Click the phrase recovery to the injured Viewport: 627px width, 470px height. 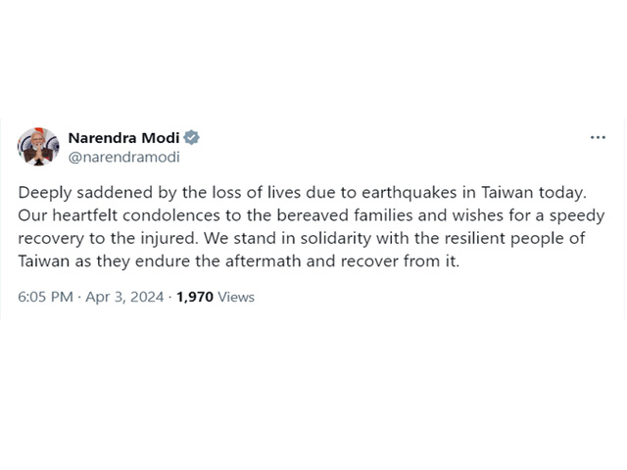tap(108, 239)
